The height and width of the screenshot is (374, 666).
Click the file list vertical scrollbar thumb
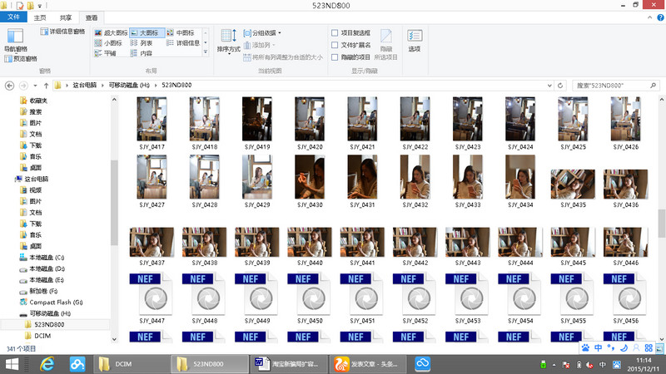pyautogui.click(x=661, y=224)
